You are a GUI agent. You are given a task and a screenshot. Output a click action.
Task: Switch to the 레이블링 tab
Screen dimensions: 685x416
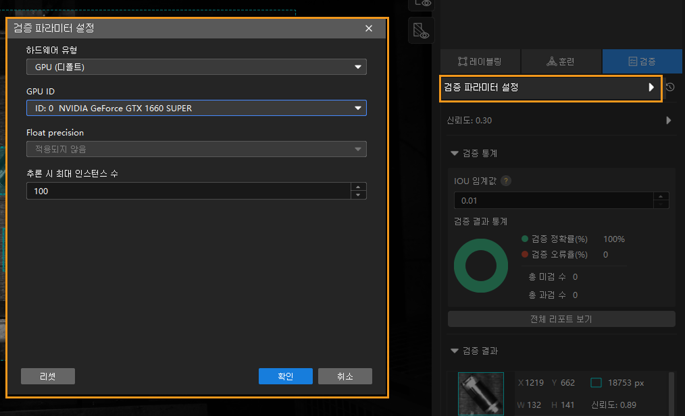pos(480,61)
